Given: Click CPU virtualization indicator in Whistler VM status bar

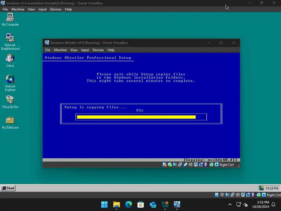Looking at the screenshot, I should pos(206,165).
